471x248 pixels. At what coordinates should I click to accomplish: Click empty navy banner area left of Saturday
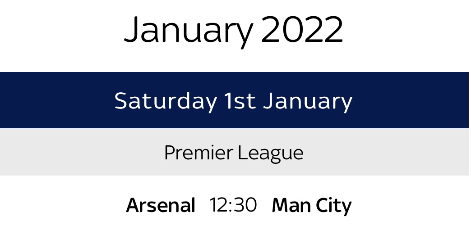click(57, 100)
